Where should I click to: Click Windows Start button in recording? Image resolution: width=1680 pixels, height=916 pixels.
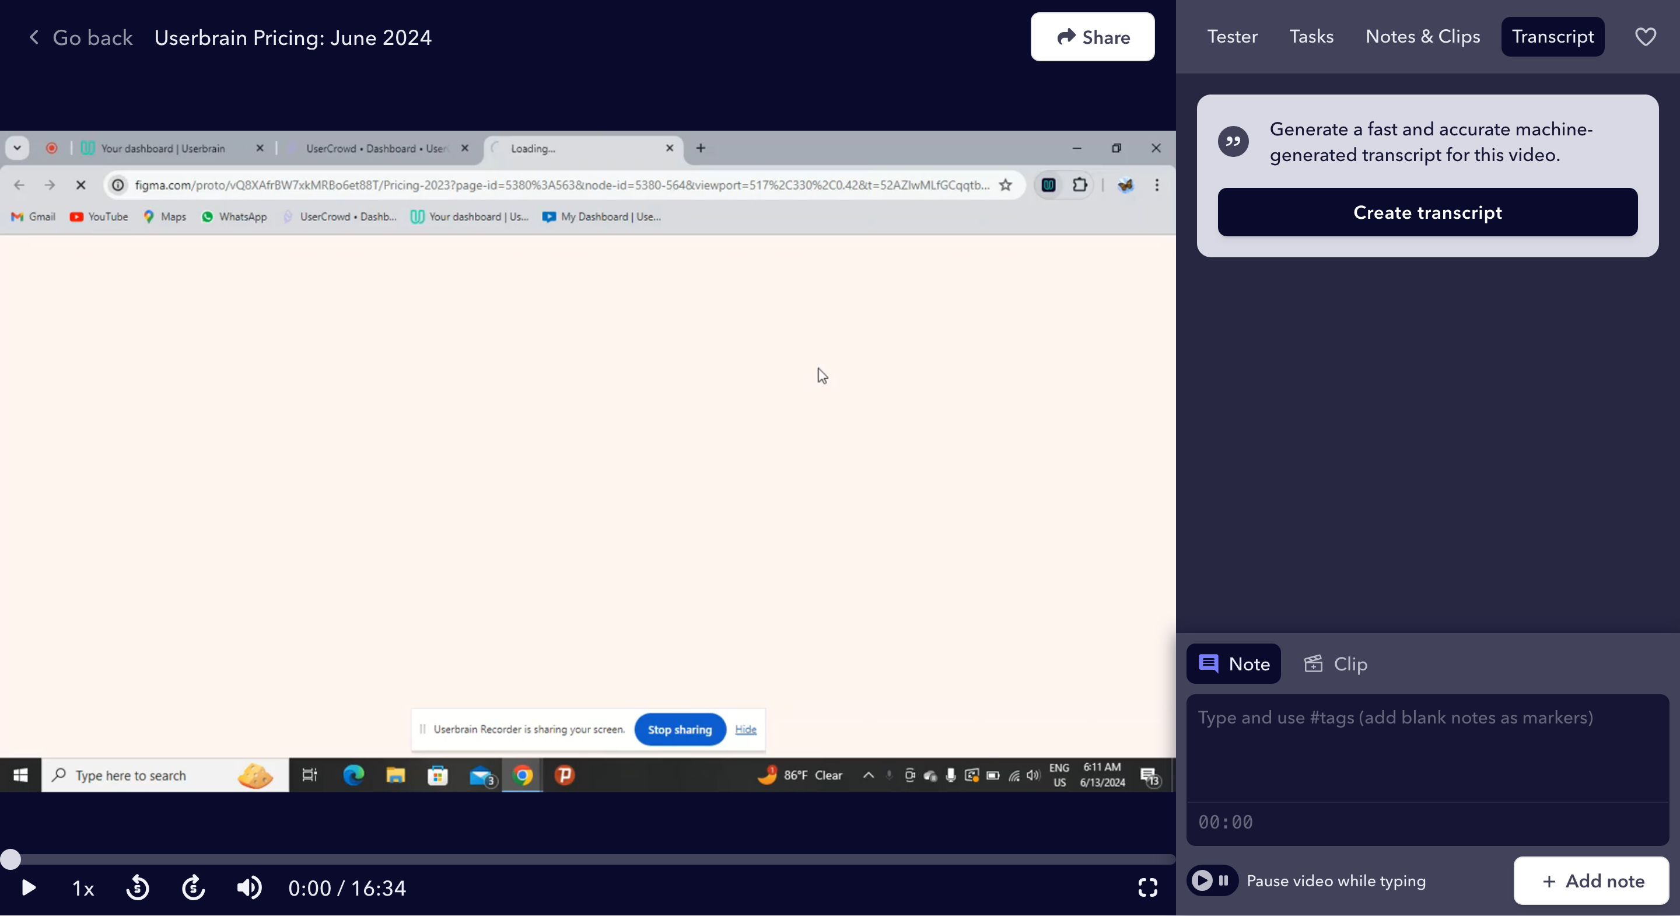[20, 775]
